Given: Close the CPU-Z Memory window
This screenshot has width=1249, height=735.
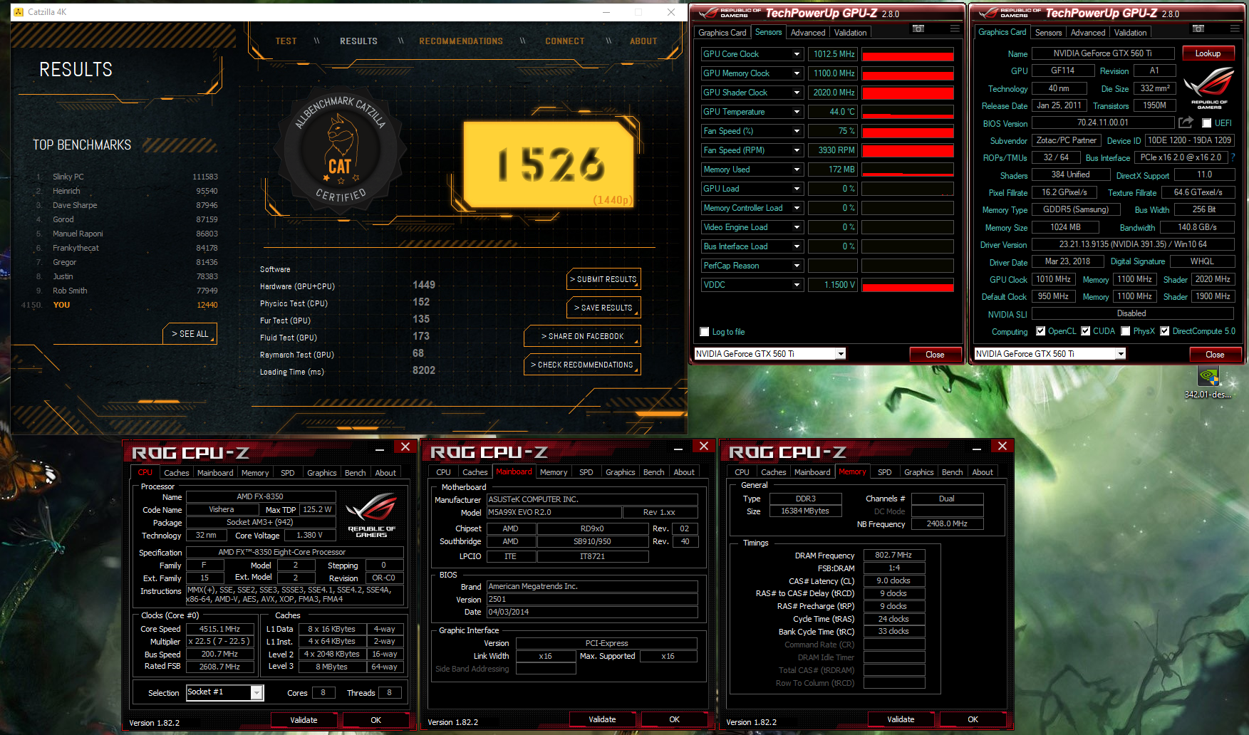Looking at the screenshot, I should point(1002,446).
